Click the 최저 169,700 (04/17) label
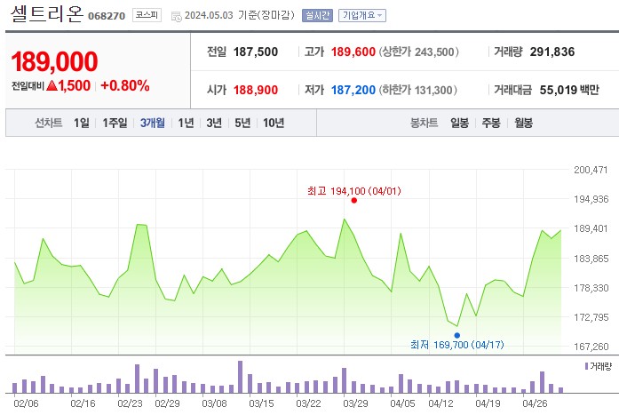Image resolution: width=619 pixels, height=415 pixels. tap(457, 345)
